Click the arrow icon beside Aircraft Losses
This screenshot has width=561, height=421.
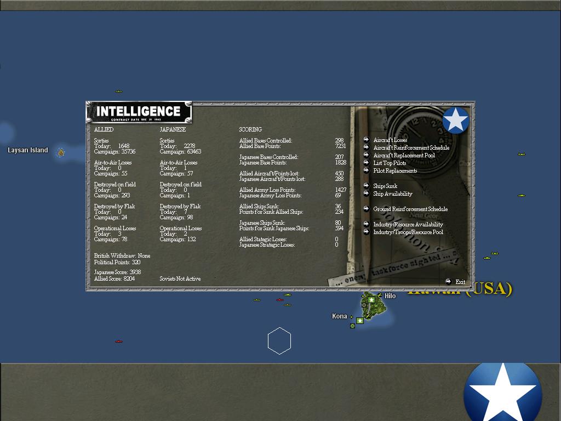(366, 140)
